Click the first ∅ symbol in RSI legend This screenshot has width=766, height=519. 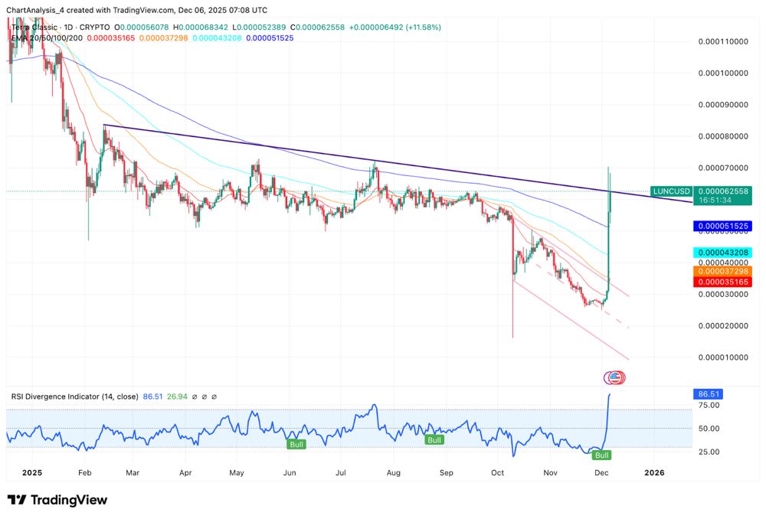[195, 397]
